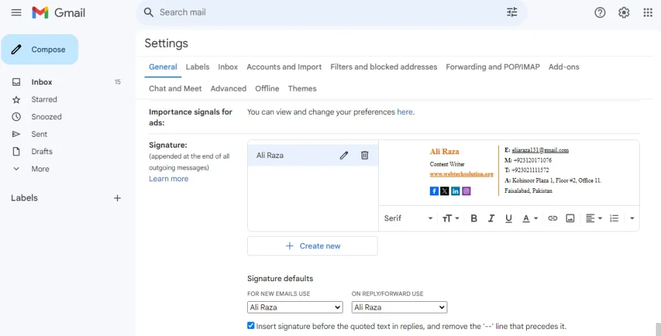The image size is (661, 336).
Task: Click the X Twitter icon in signature
Action: point(445,191)
